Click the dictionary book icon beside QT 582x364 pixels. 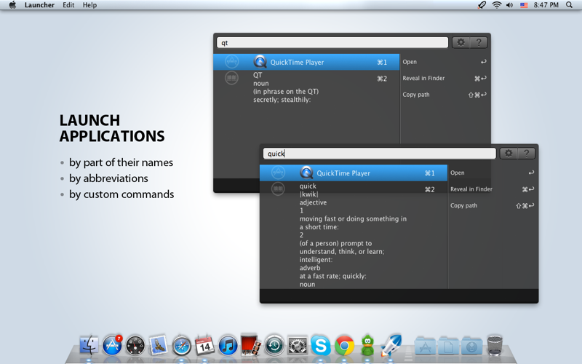click(x=231, y=78)
